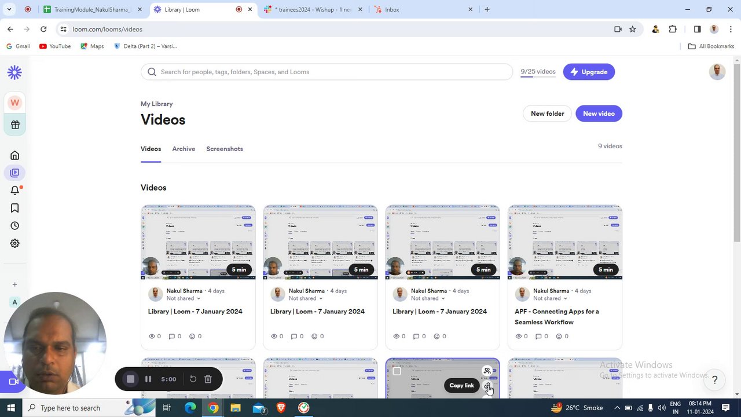
Task: Click the Copy link icon on hovered video
Action: point(488,386)
